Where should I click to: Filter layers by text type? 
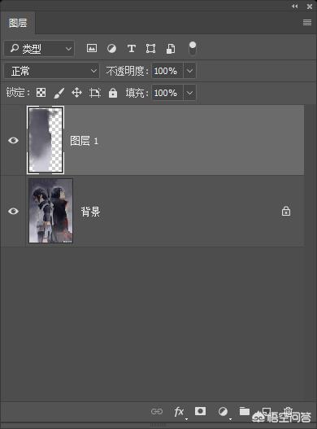click(x=132, y=49)
